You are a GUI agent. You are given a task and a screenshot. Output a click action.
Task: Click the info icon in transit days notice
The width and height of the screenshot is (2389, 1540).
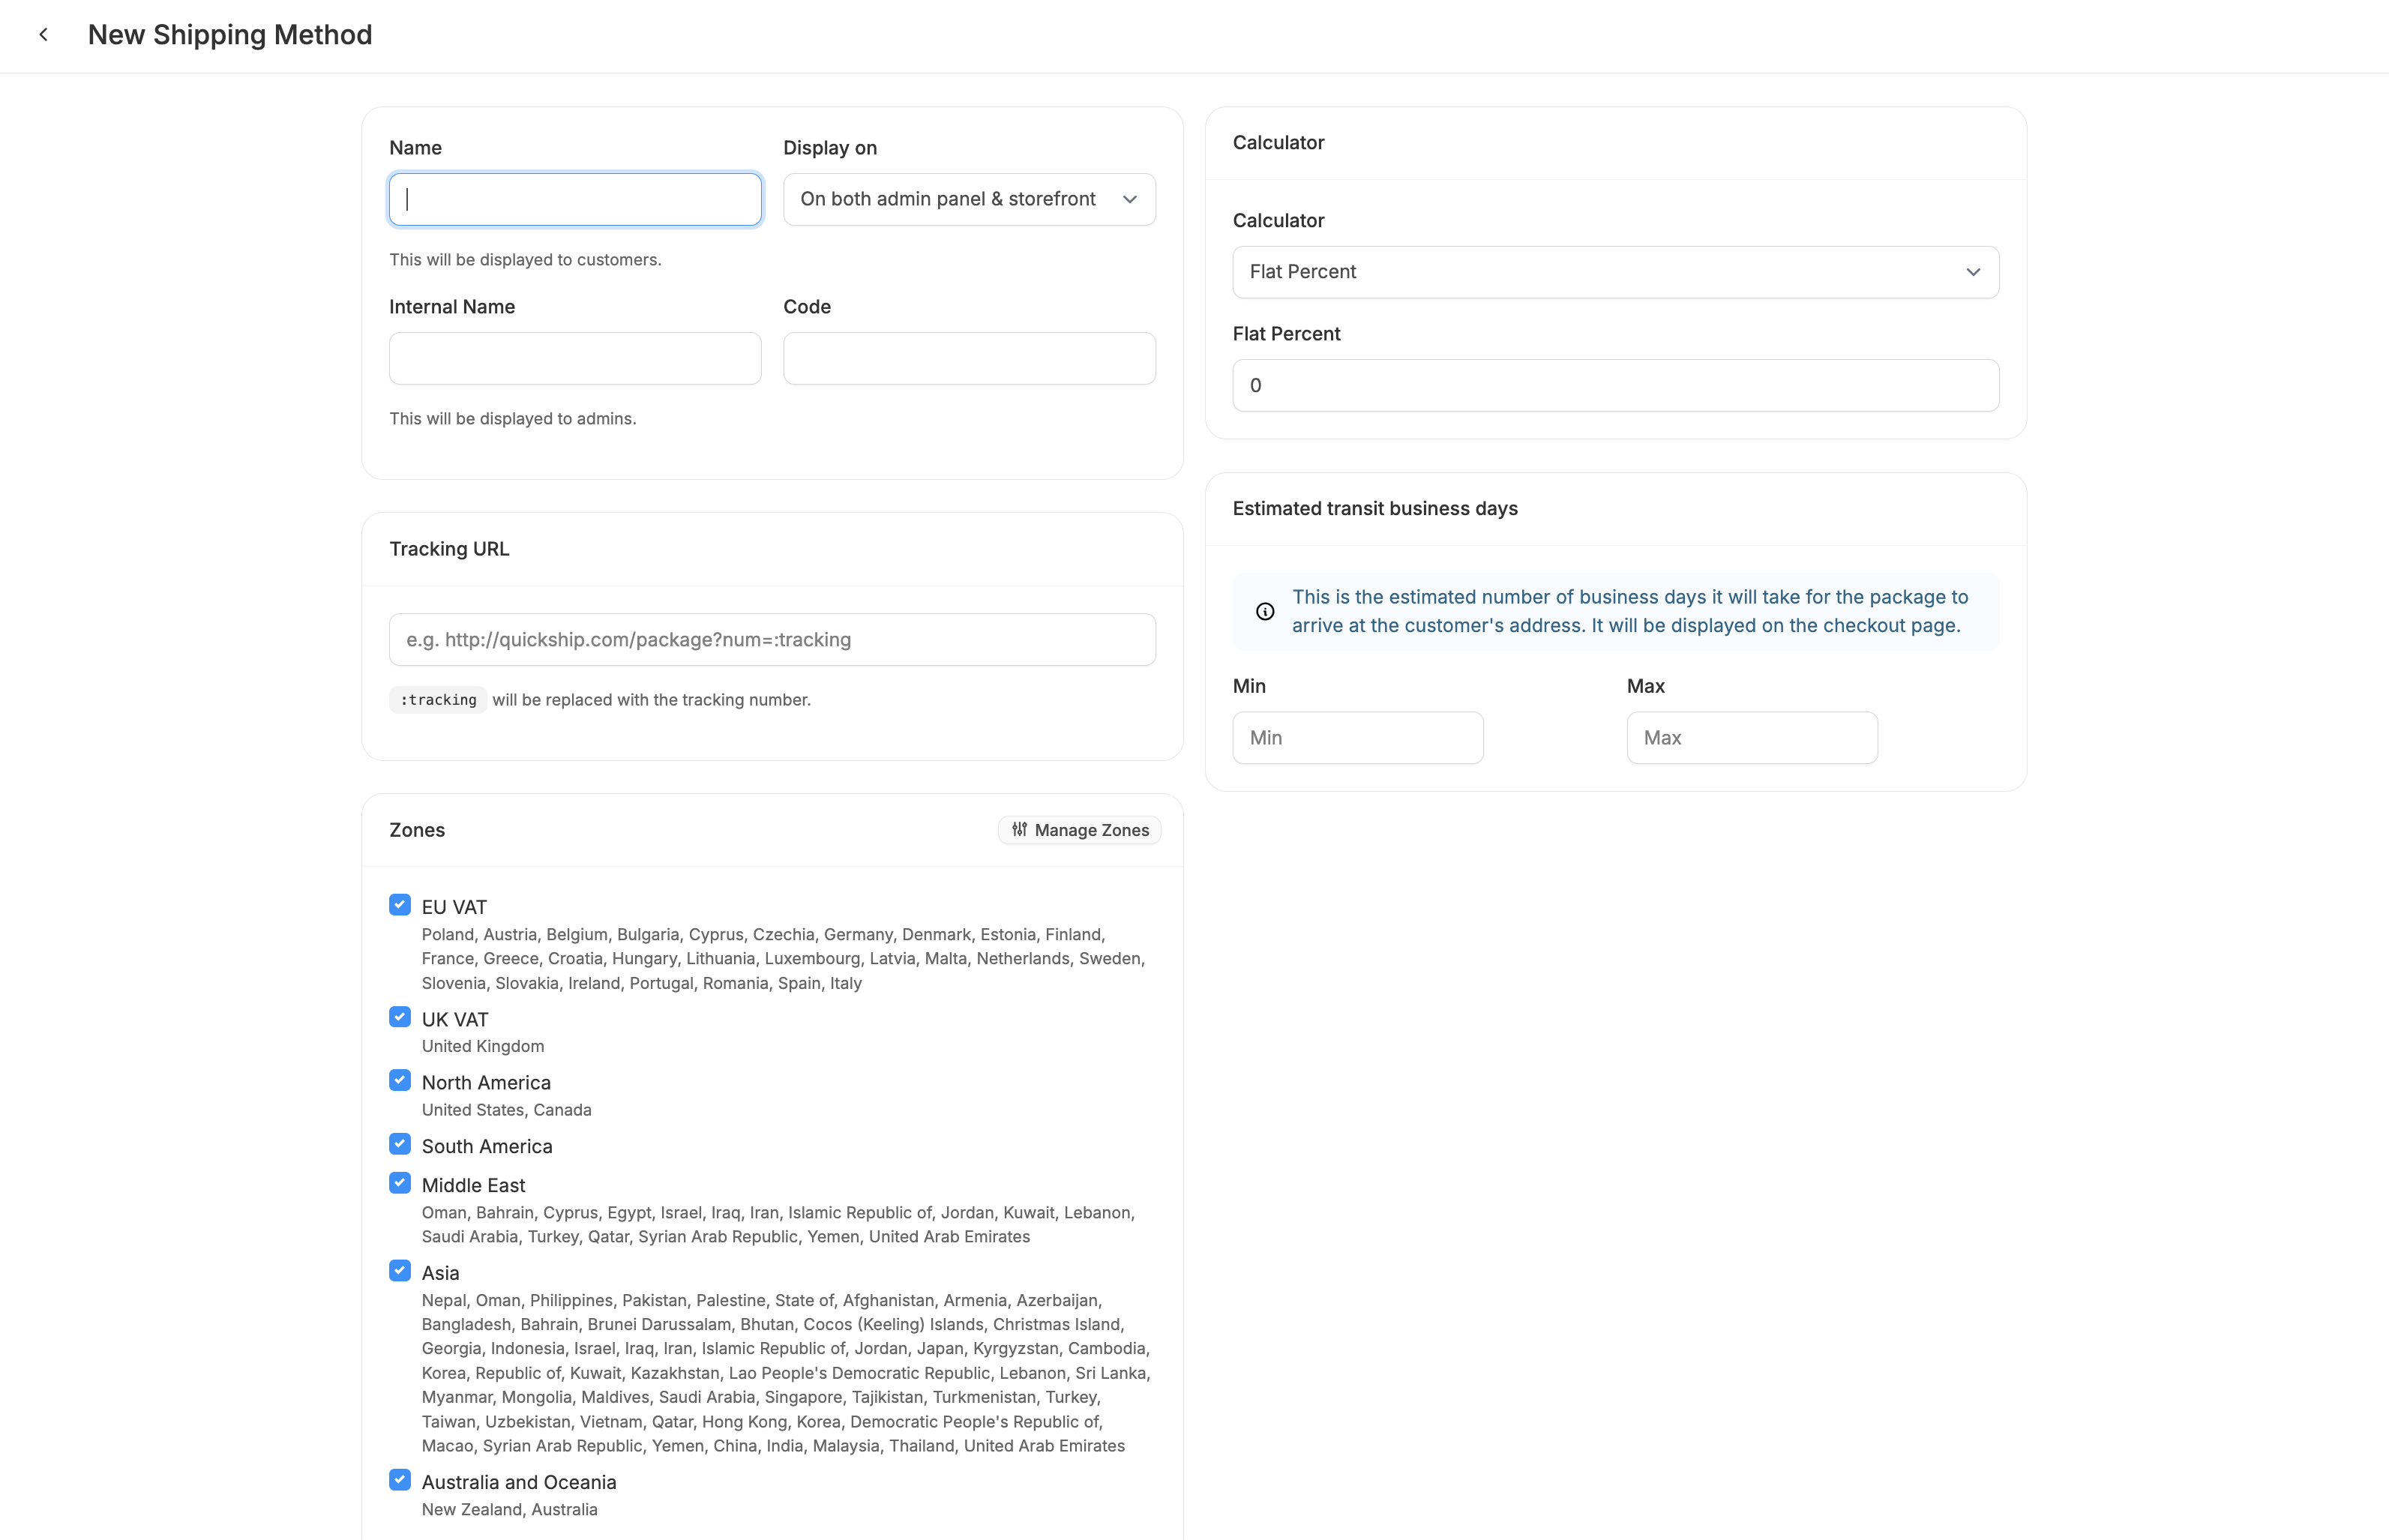click(1265, 611)
